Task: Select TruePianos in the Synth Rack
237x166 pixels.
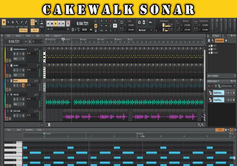Action: tap(219, 100)
